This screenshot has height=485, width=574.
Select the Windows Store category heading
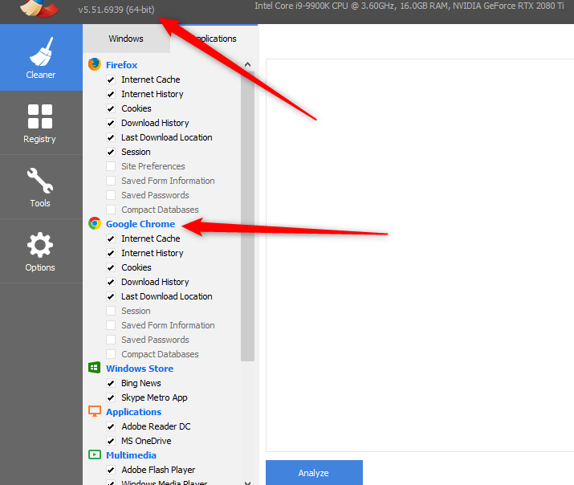click(140, 369)
